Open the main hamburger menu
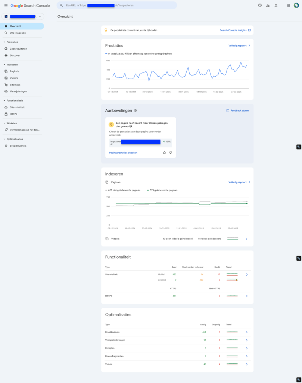Screen dimensions: 302x383 pos(6,5)
